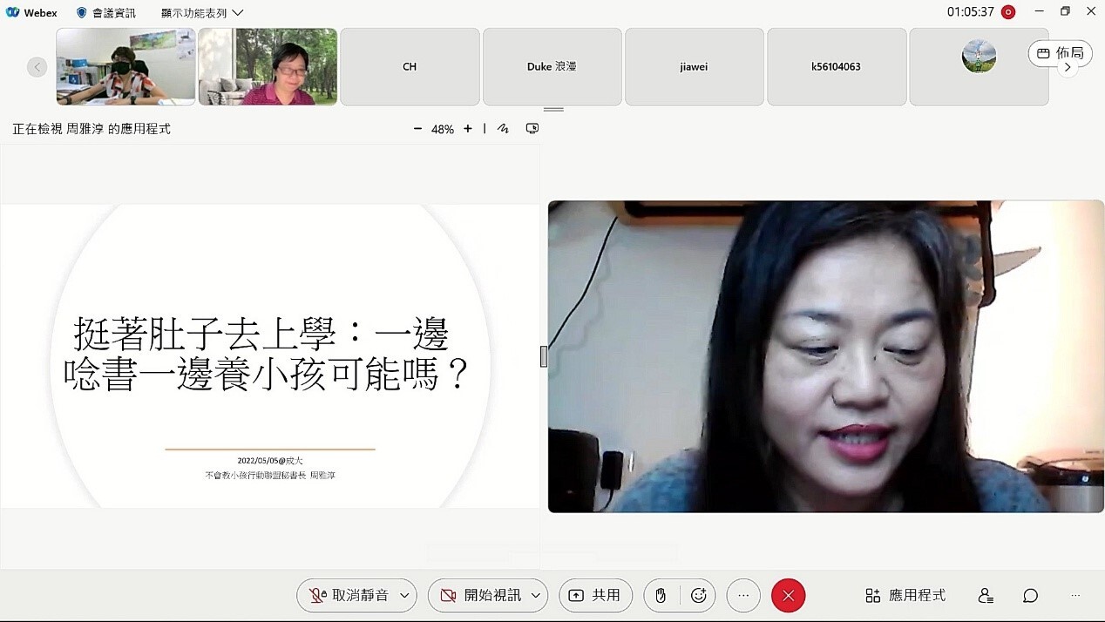Expand audio options arrow beside 取消靜音
The image size is (1105, 622).
pyautogui.click(x=405, y=596)
